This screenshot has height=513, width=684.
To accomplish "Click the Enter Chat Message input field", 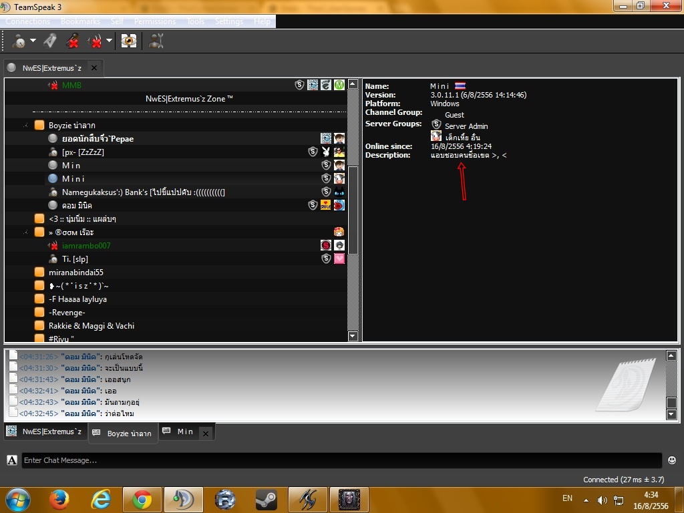I will pyautogui.click(x=342, y=461).
